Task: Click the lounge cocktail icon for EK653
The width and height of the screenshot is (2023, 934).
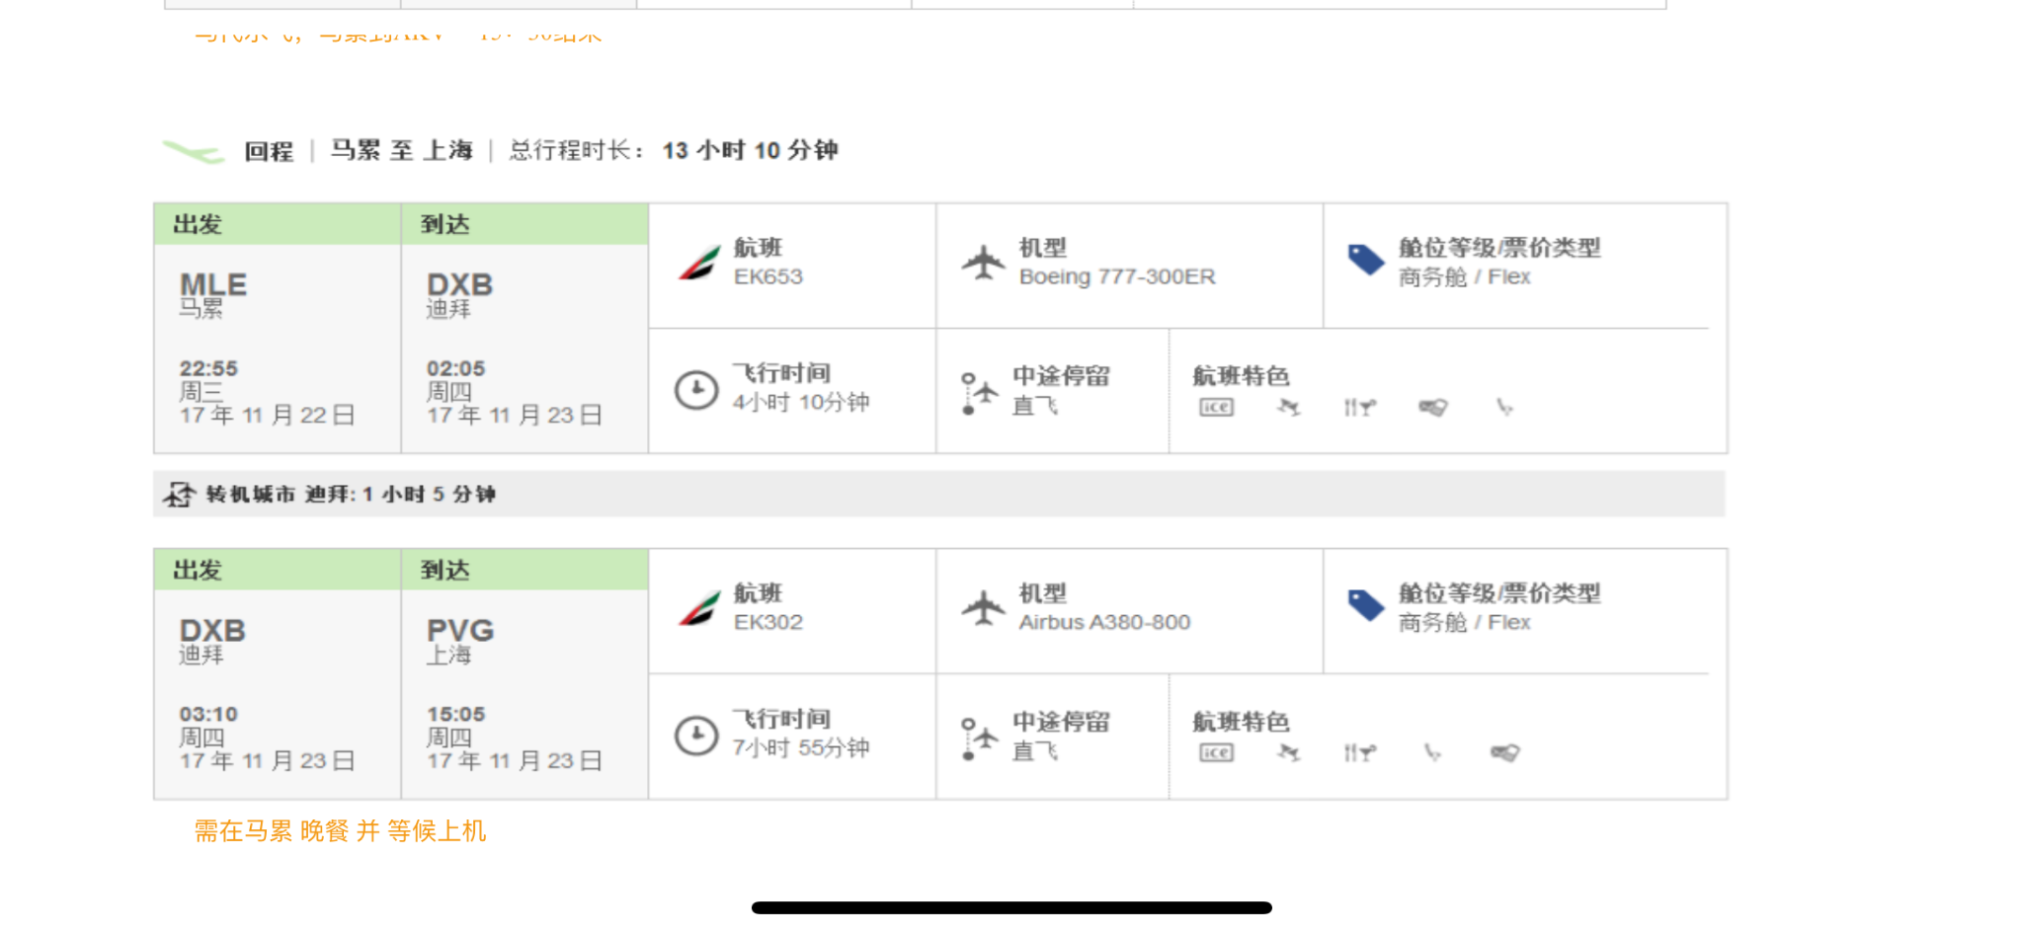Action: point(1288,407)
